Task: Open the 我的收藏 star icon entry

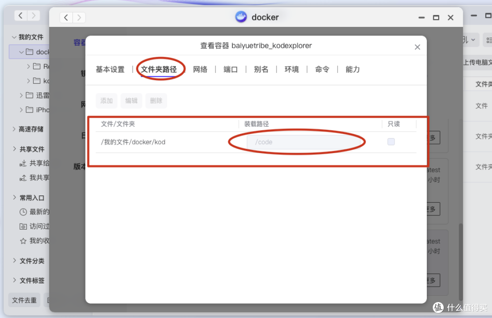Action: tap(23, 241)
